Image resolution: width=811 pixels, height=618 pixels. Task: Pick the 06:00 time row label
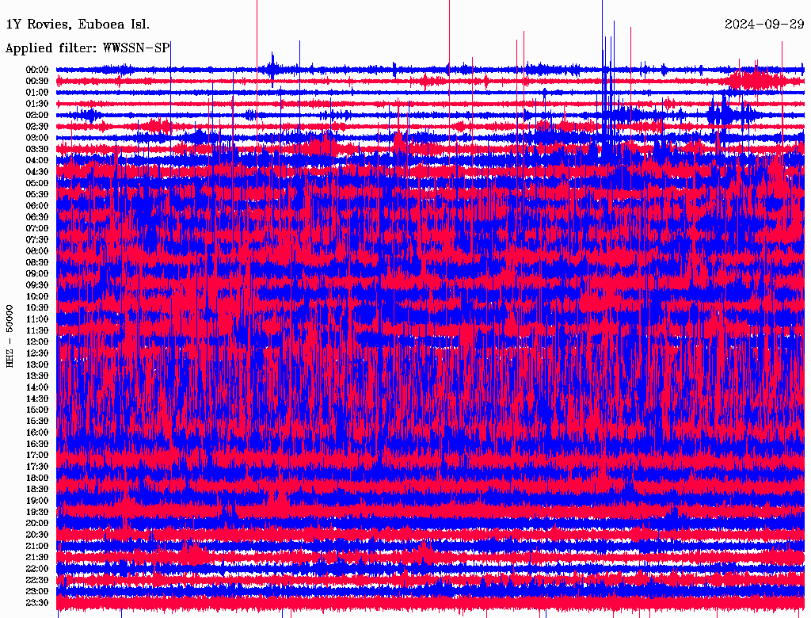pyautogui.click(x=37, y=206)
